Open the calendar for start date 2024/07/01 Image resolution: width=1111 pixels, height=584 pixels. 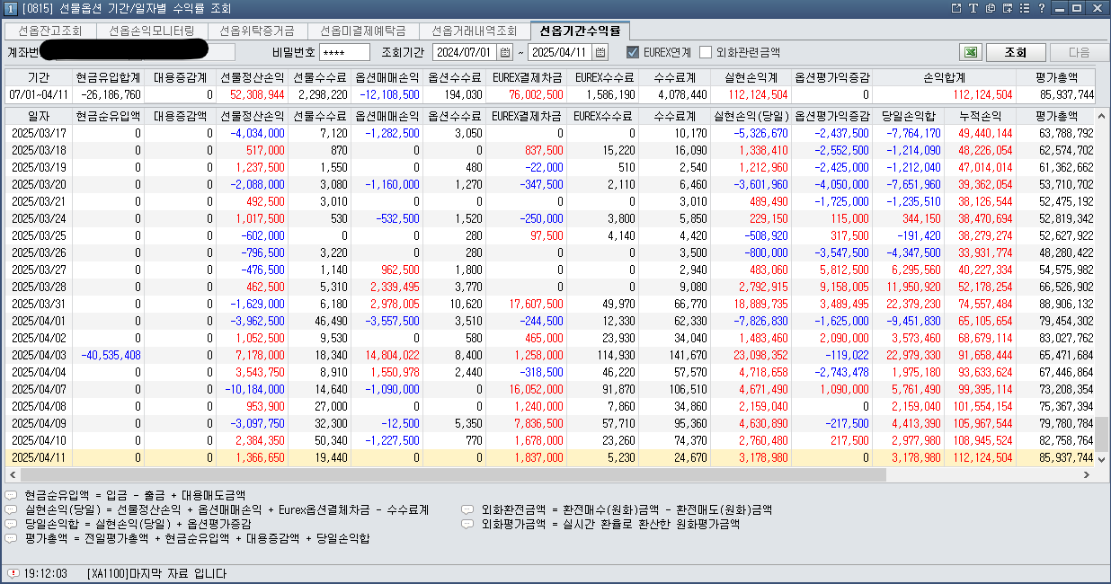click(x=505, y=52)
